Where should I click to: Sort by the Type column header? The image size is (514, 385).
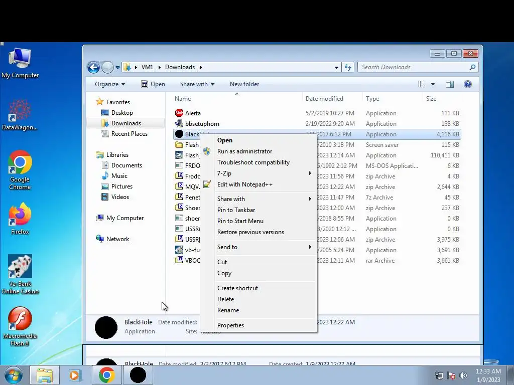tap(393, 99)
